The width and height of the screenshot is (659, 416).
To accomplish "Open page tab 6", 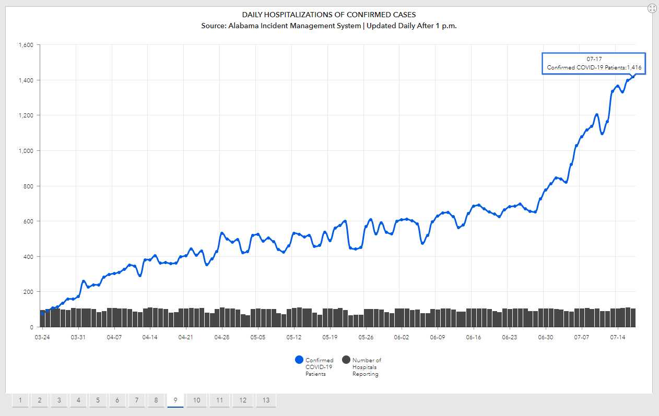I will 117,400.
